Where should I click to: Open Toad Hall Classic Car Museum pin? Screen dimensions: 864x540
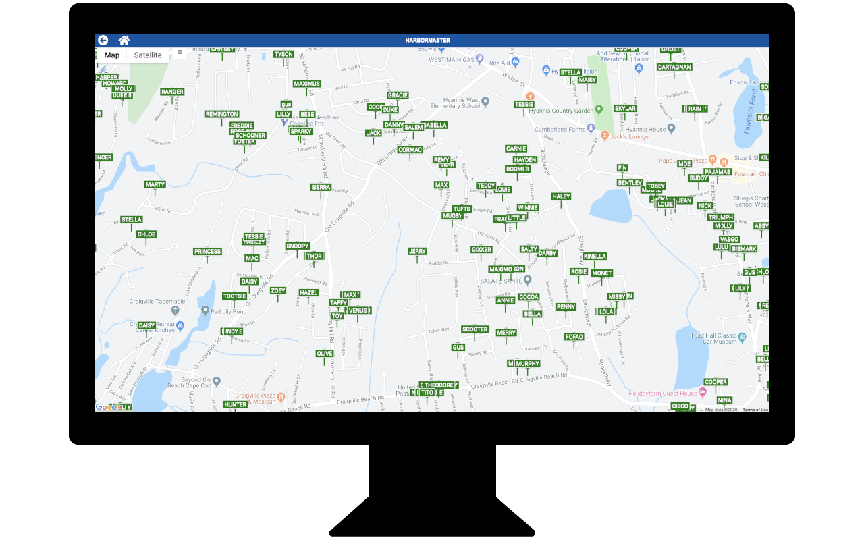pyautogui.click(x=742, y=337)
